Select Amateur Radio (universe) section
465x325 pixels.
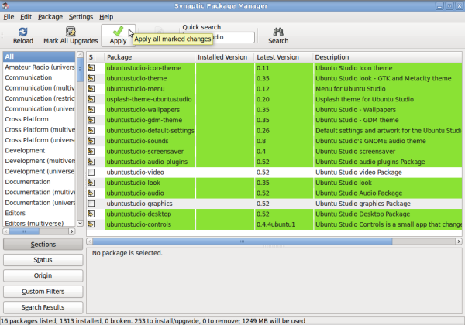40,67
